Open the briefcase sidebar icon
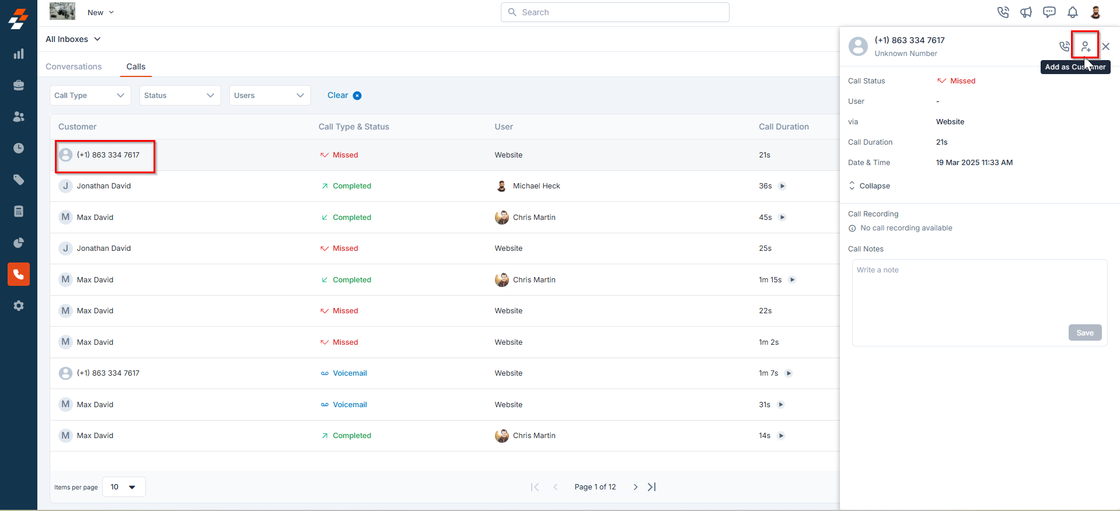Image resolution: width=1120 pixels, height=511 pixels. [x=19, y=85]
